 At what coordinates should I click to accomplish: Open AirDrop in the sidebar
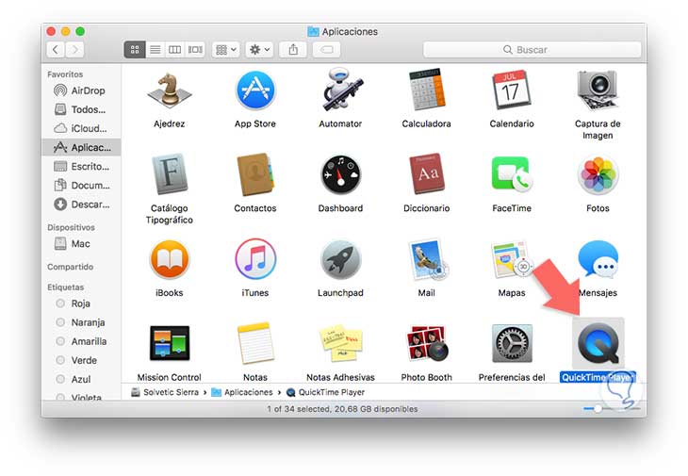tap(81, 90)
